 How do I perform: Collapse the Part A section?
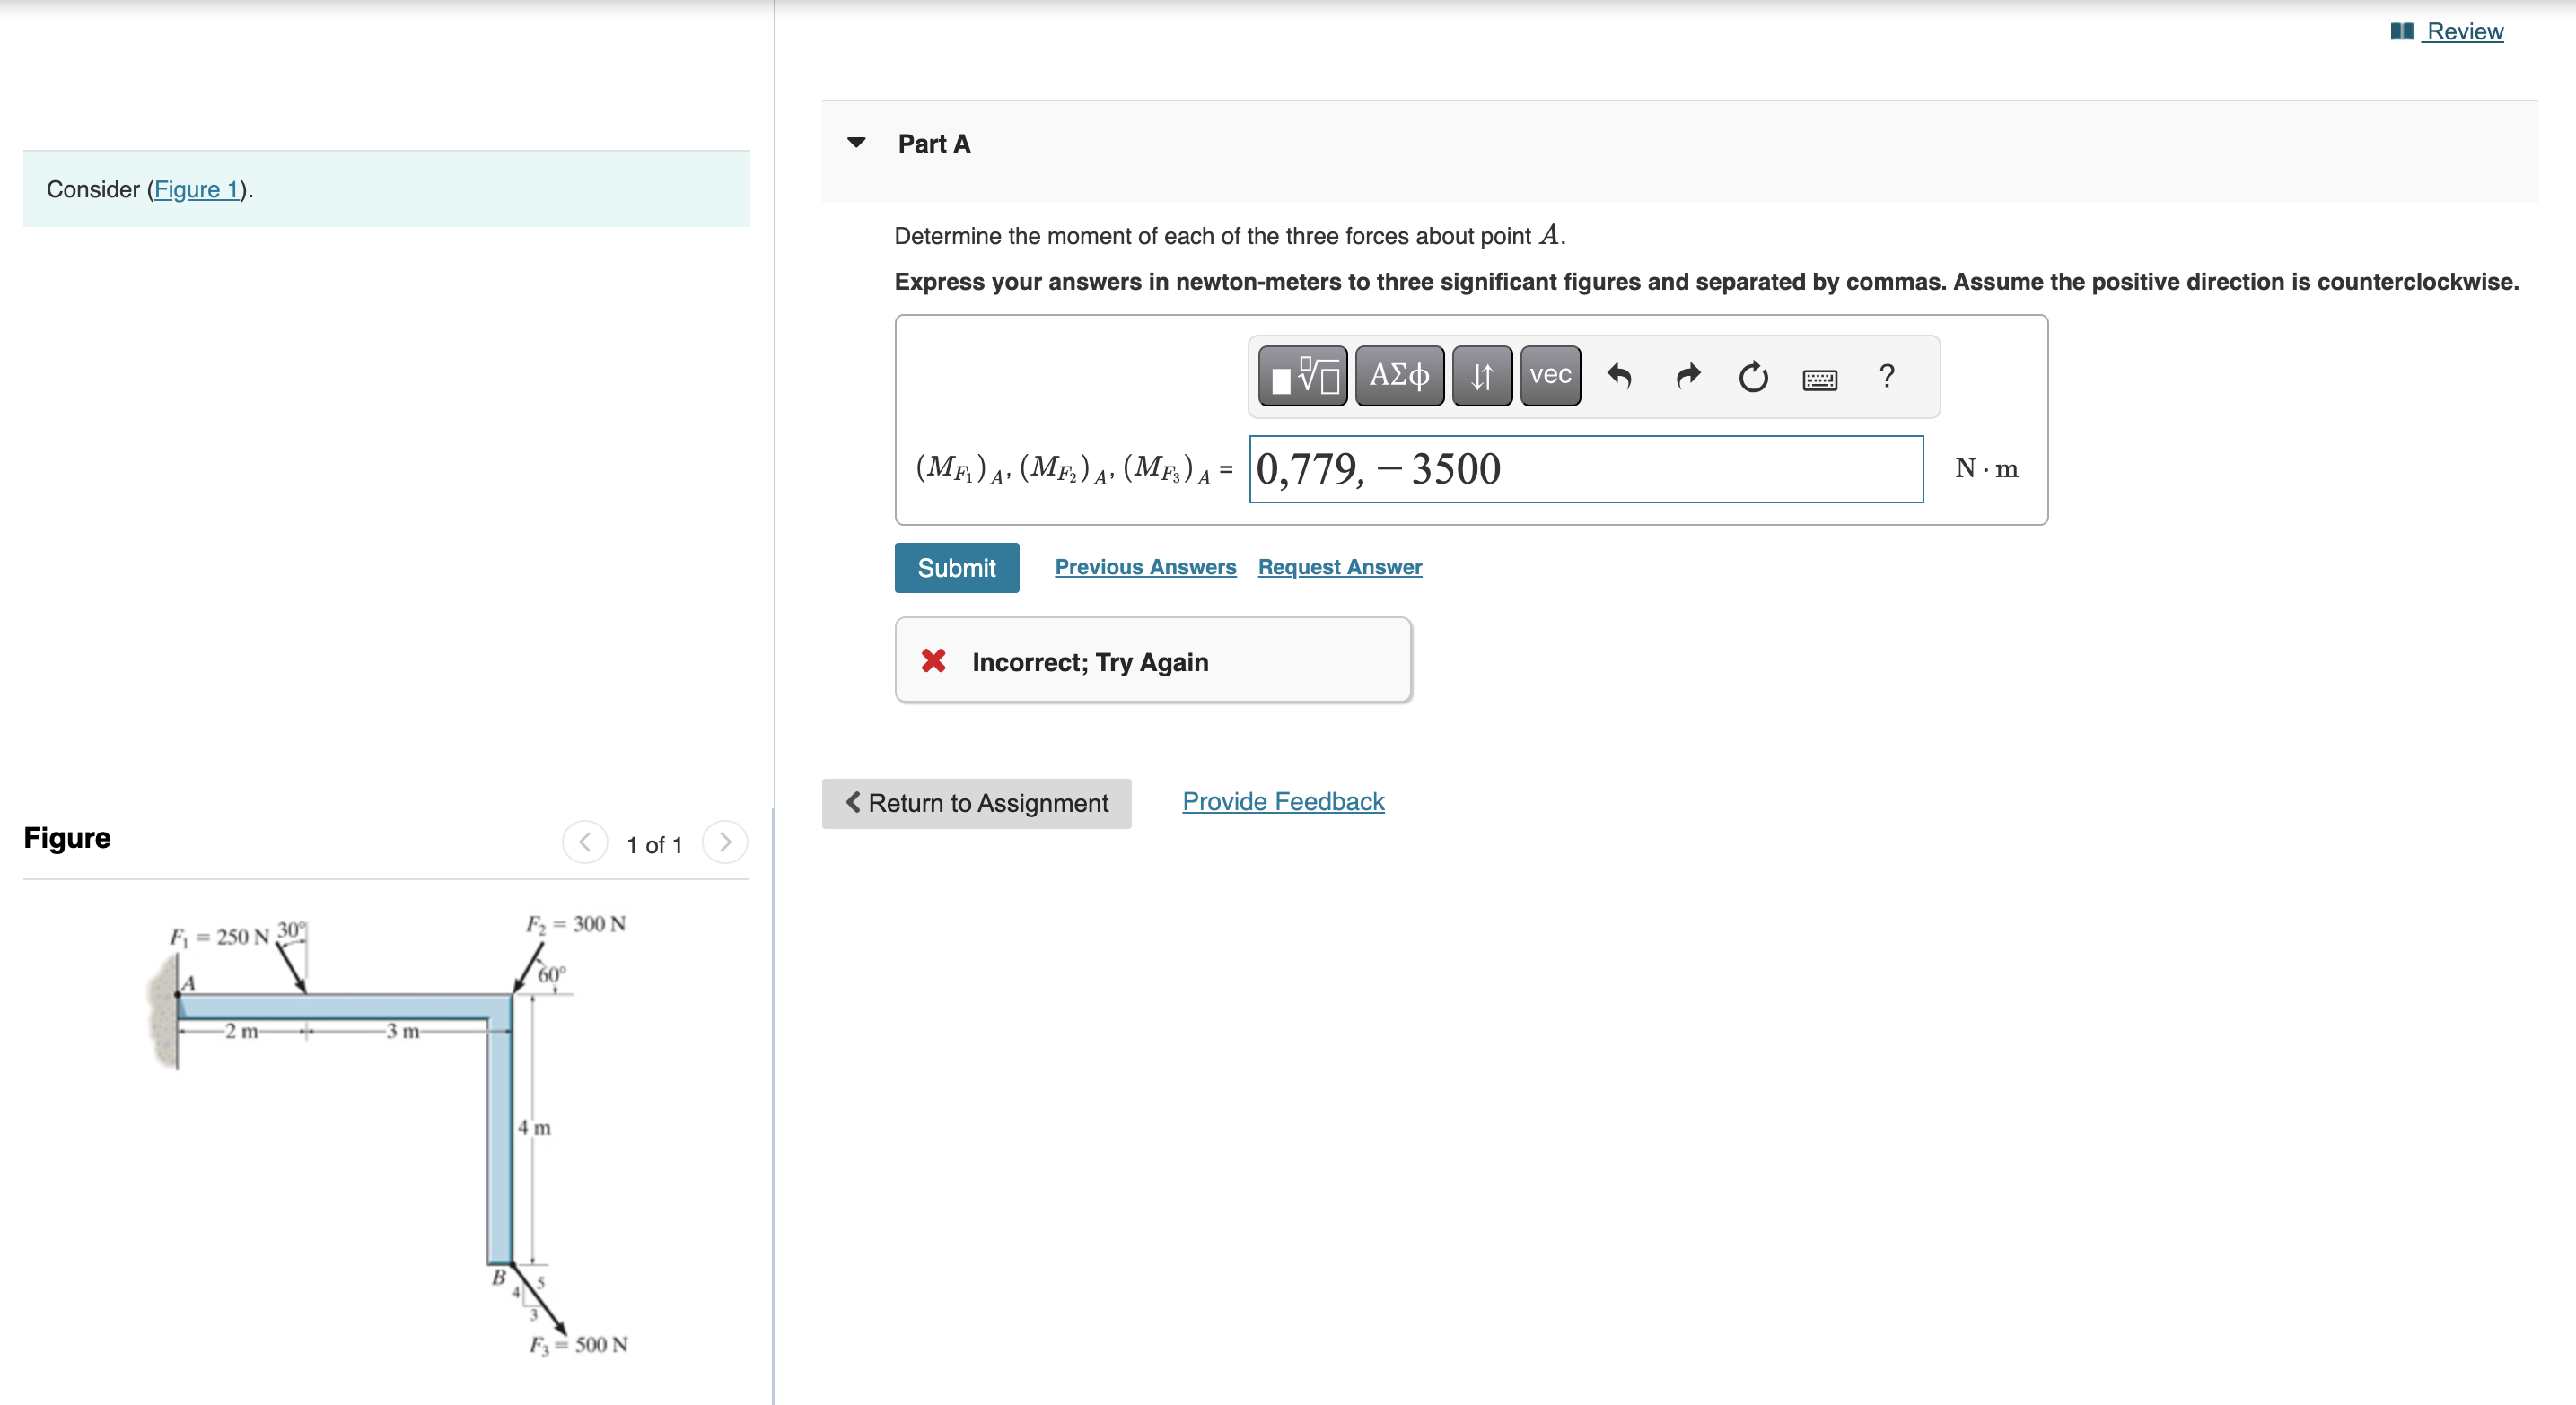856,143
